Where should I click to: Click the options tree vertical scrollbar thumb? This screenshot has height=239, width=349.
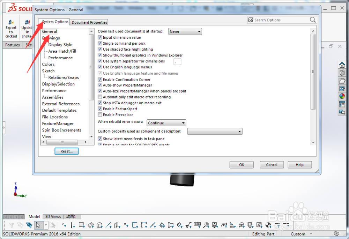(x=91, y=67)
